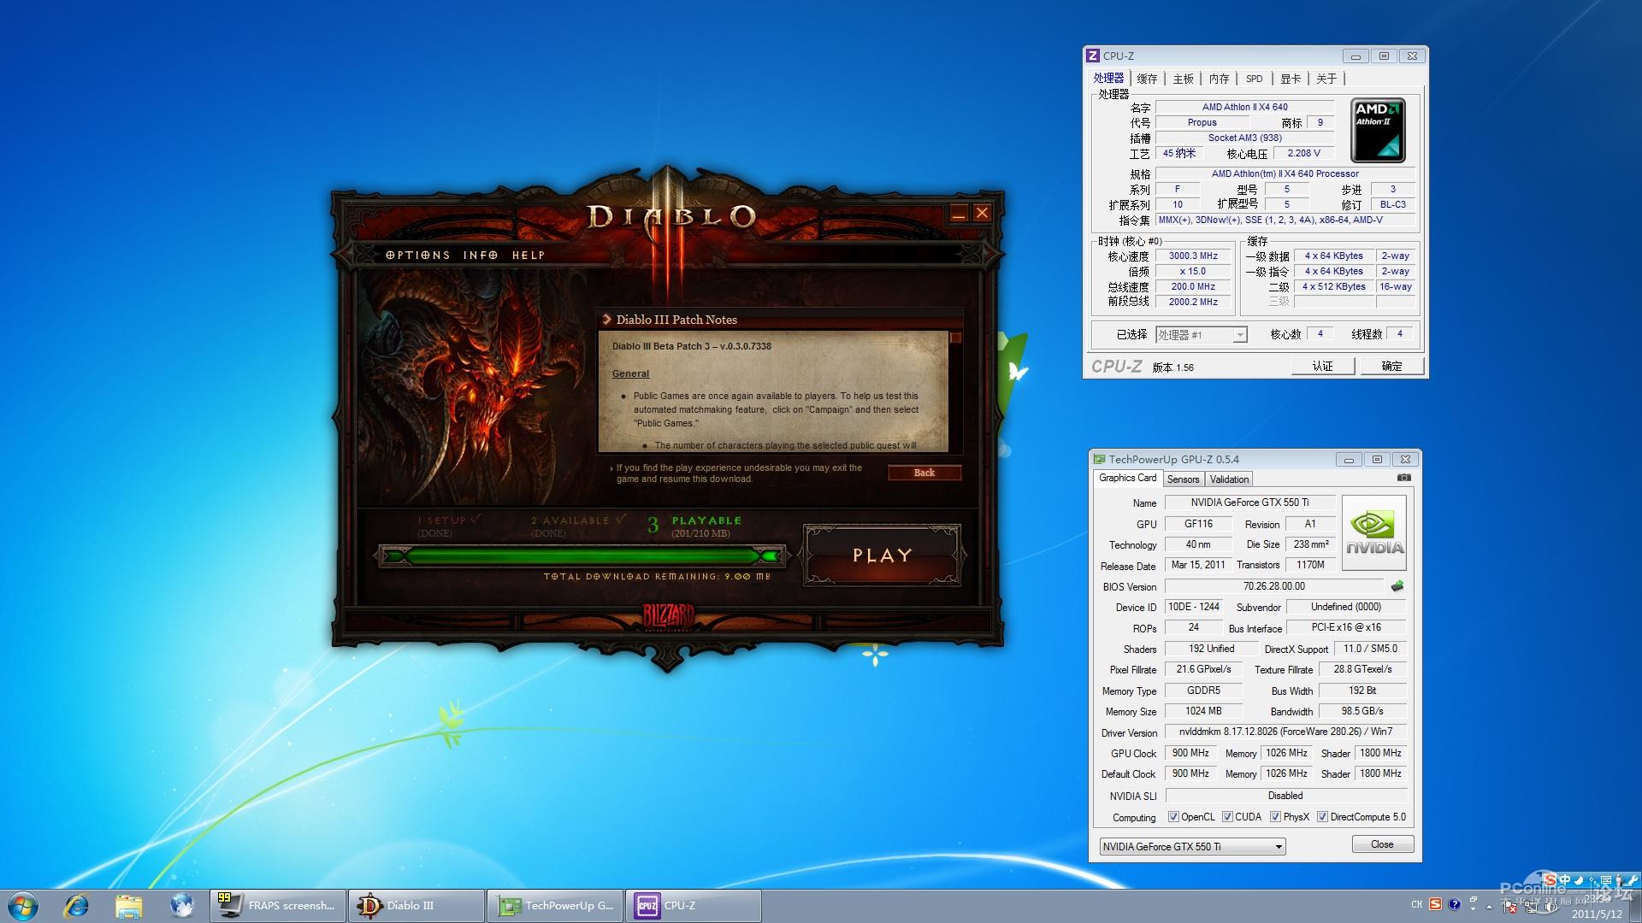Click the globe browser icon on taskbar

181,904
